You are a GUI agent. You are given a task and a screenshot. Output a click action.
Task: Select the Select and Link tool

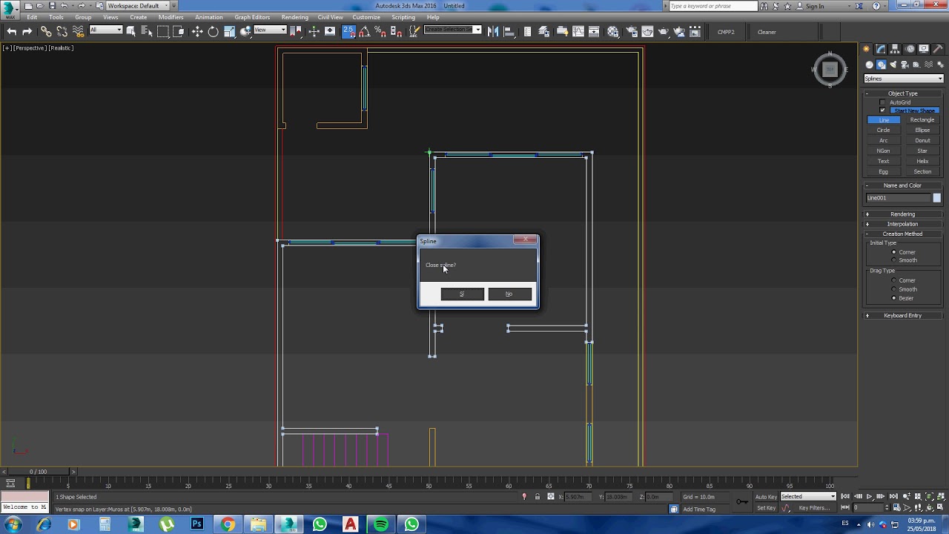[46, 31]
